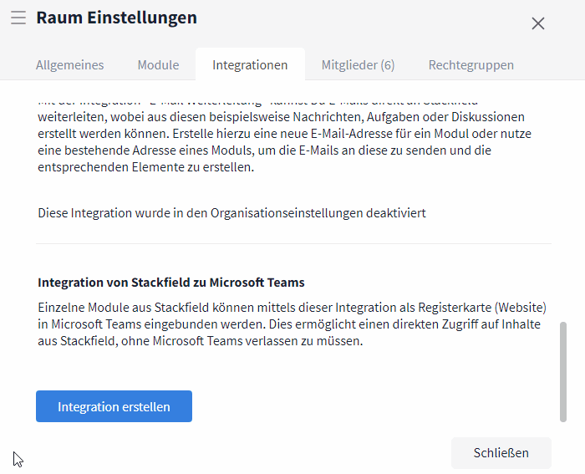The width and height of the screenshot is (585, 474).
Task: Open the hamburger menu icon
Action: pyautogui.click(x=18, y=18)
